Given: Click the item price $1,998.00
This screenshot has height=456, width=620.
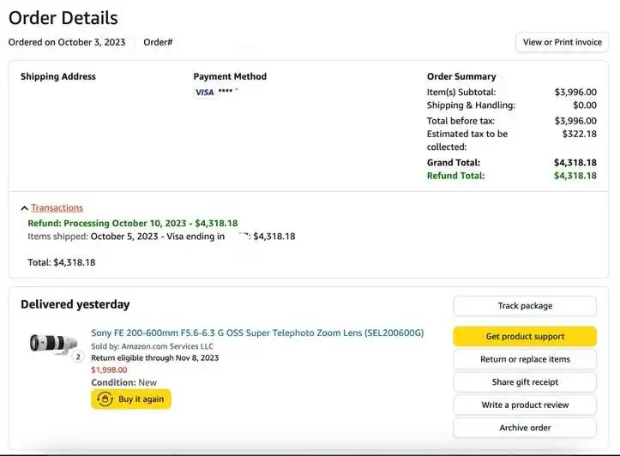Looking at the screenshot, I should tap(109, 370).
